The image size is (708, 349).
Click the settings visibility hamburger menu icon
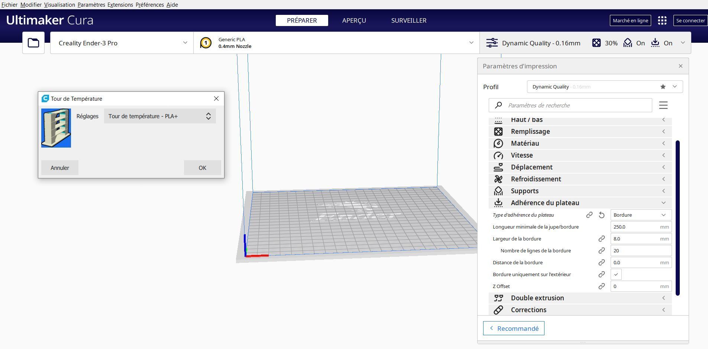pyautogui.click(x=663, y=105)
